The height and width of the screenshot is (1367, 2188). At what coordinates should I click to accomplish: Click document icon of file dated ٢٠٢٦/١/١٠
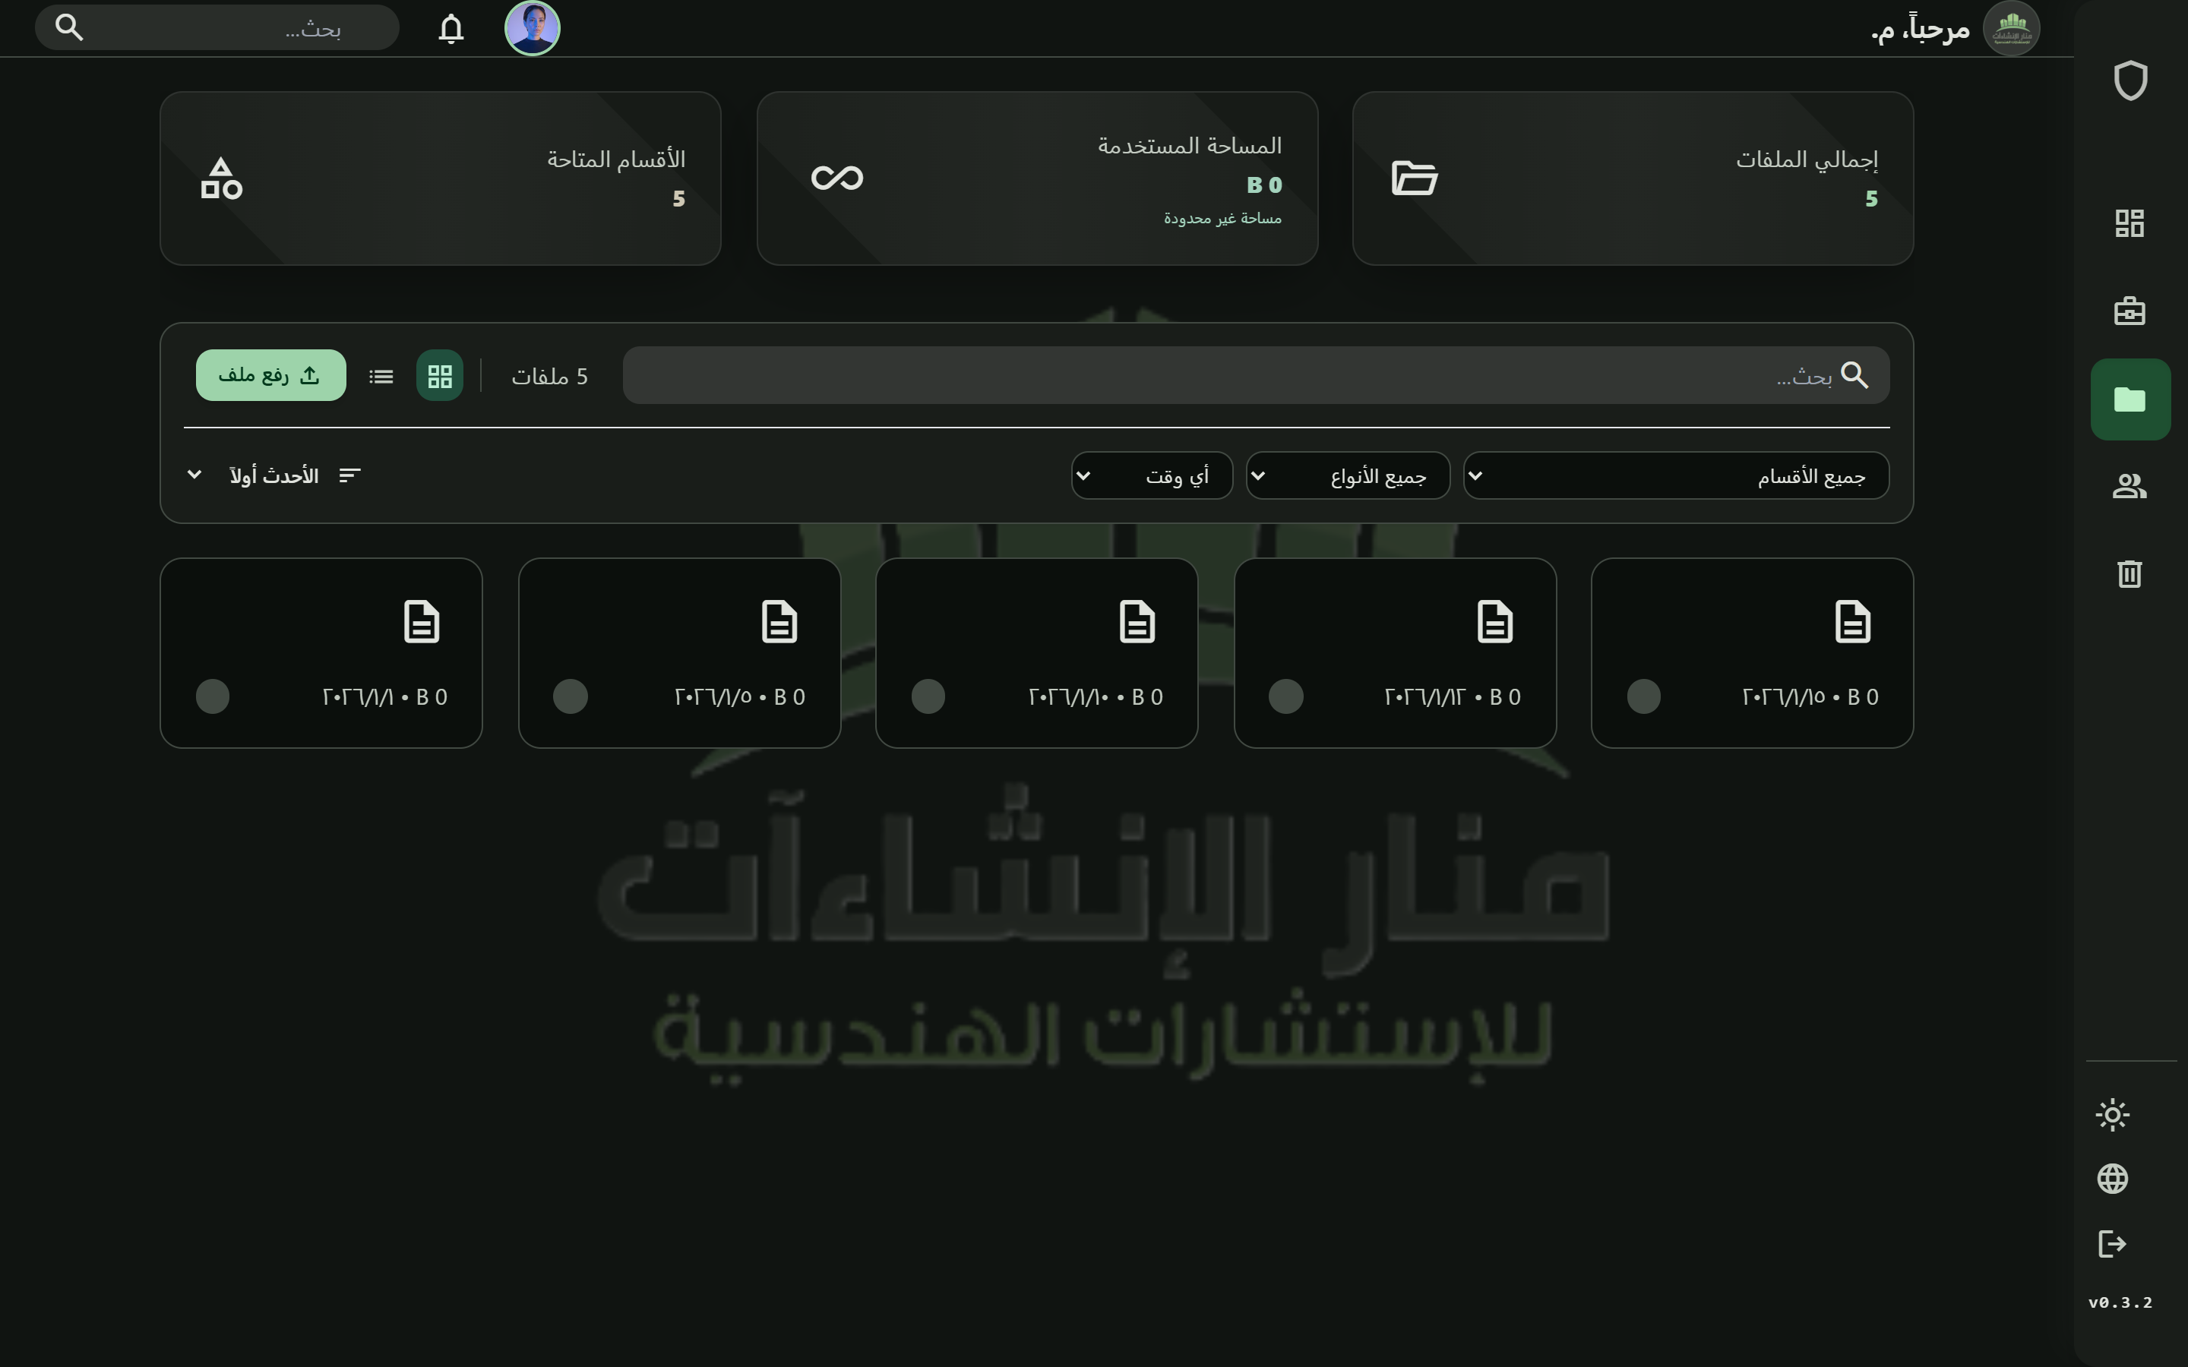[1137, 622]
